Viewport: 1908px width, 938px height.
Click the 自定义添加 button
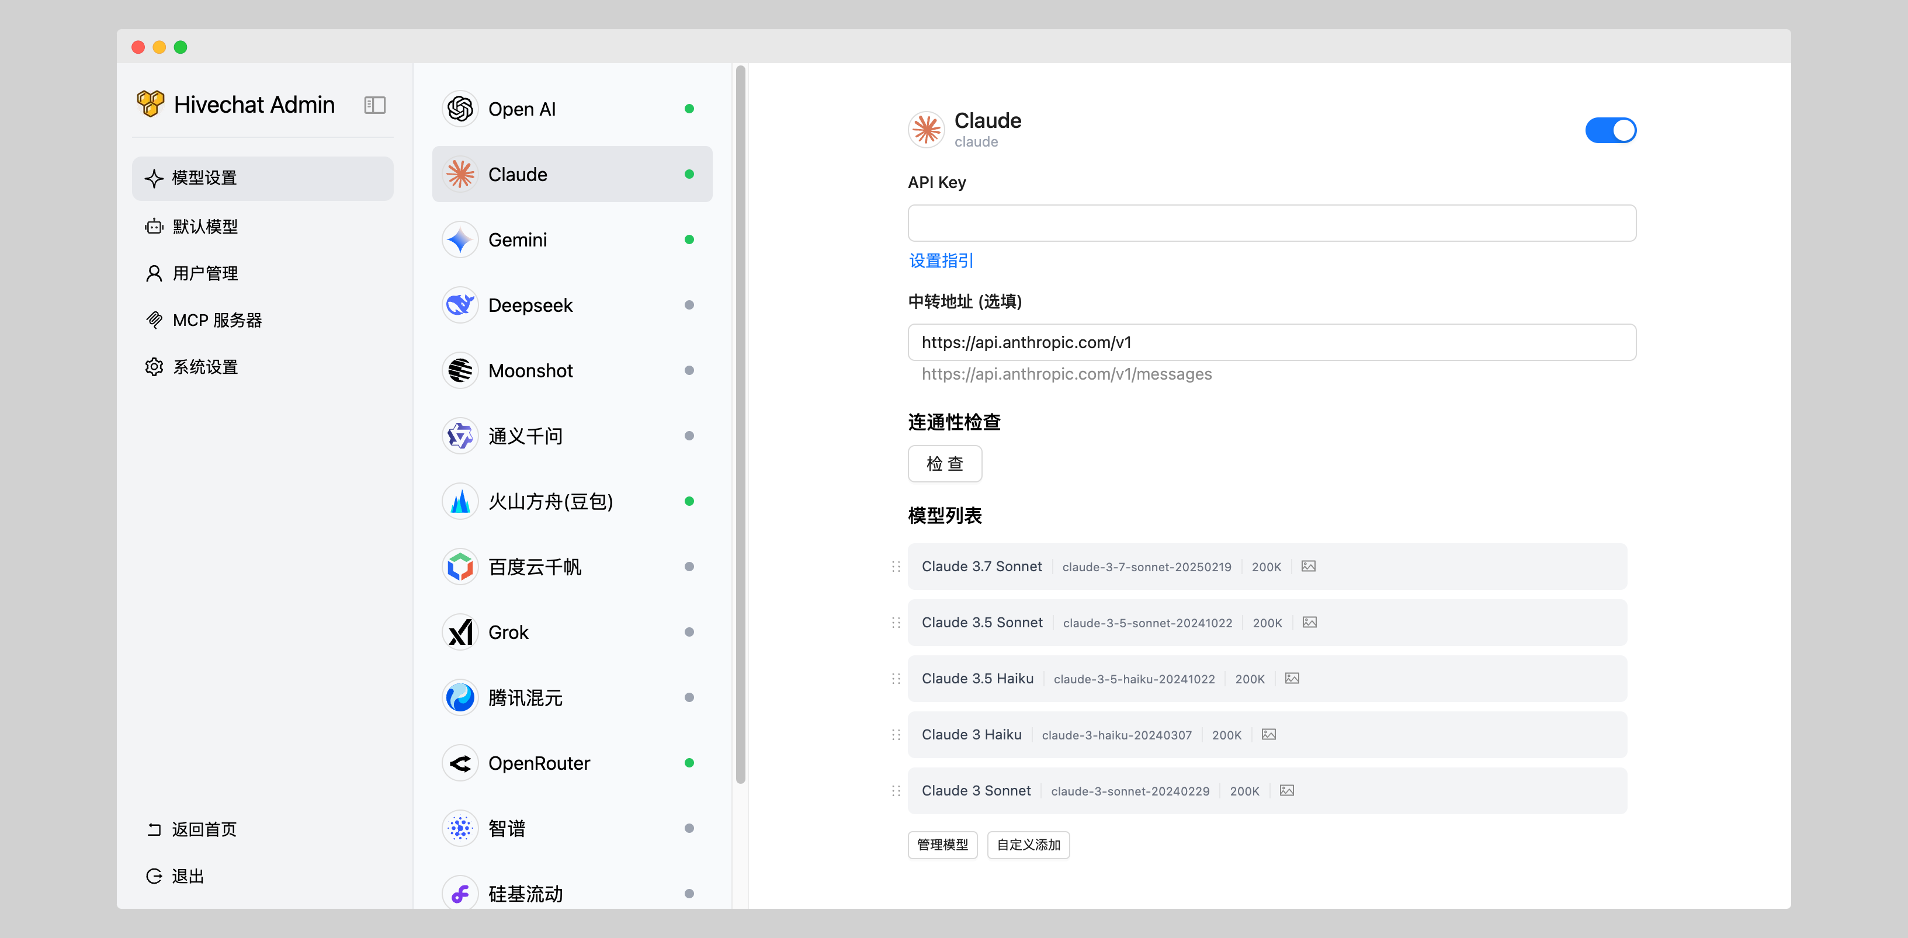click(1028, 845)
